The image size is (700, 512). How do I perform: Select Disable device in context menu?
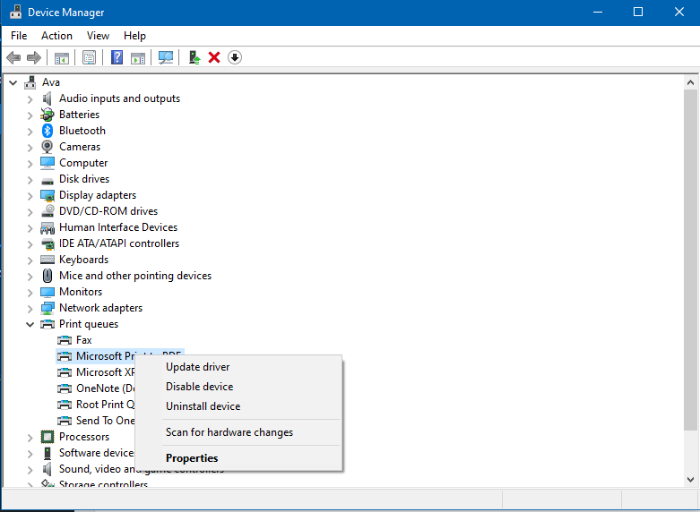(199, 387)
